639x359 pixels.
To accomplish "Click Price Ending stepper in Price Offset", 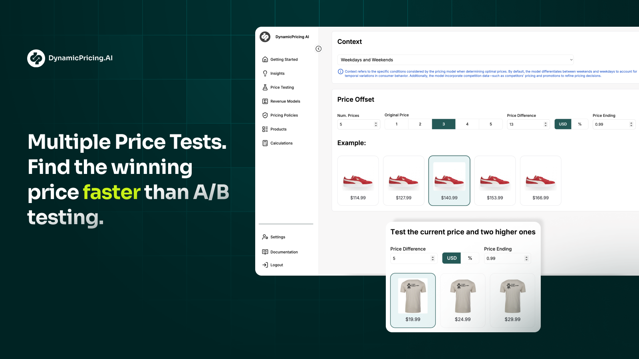I will point(631,124).
